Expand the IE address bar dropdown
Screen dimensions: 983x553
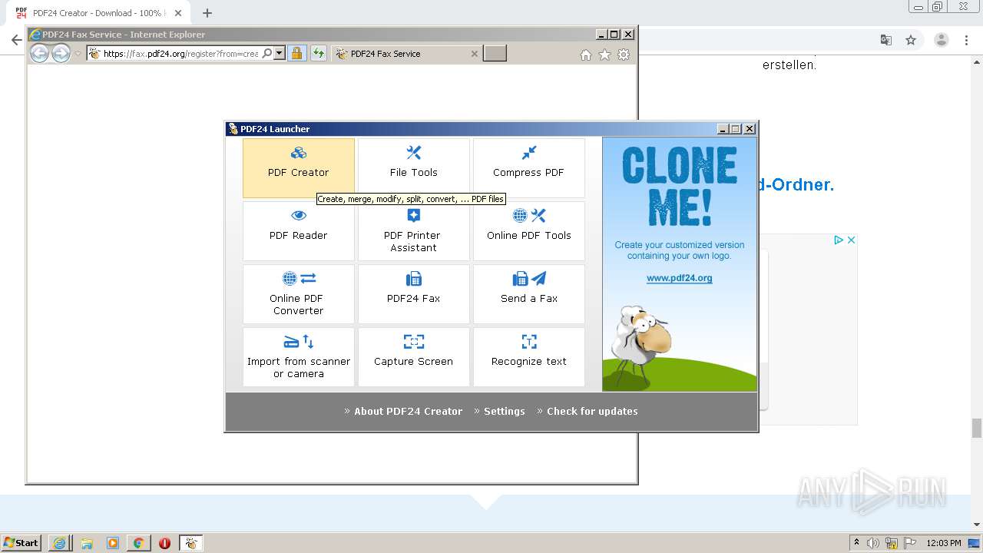pos(280,54)
